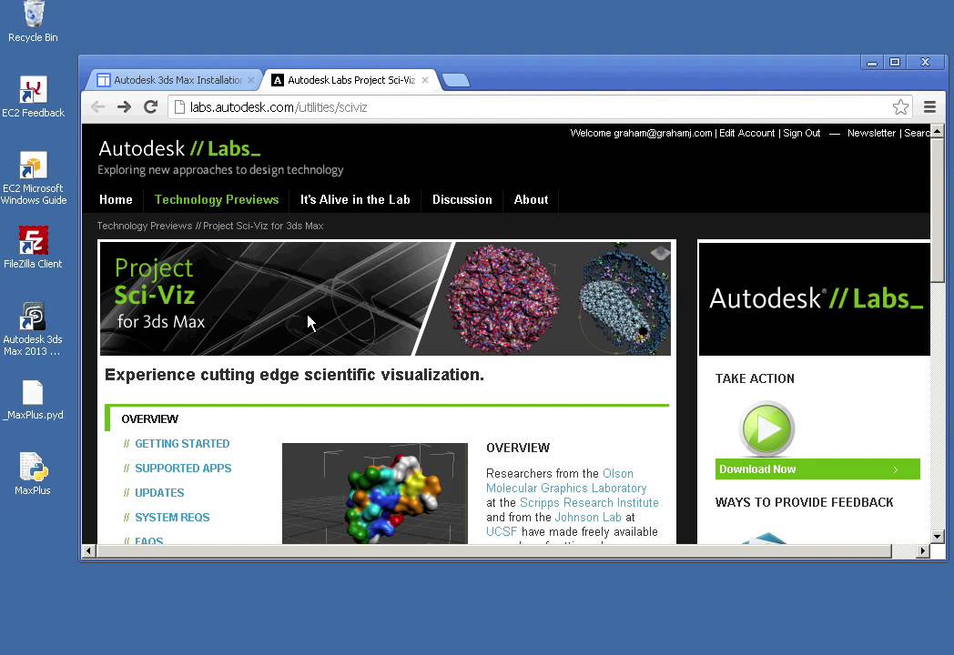The image size is (954, 655).
Task: Select the Autodesk Labs Project Sci-Viz tab
Action: click(x=351, y=80)
